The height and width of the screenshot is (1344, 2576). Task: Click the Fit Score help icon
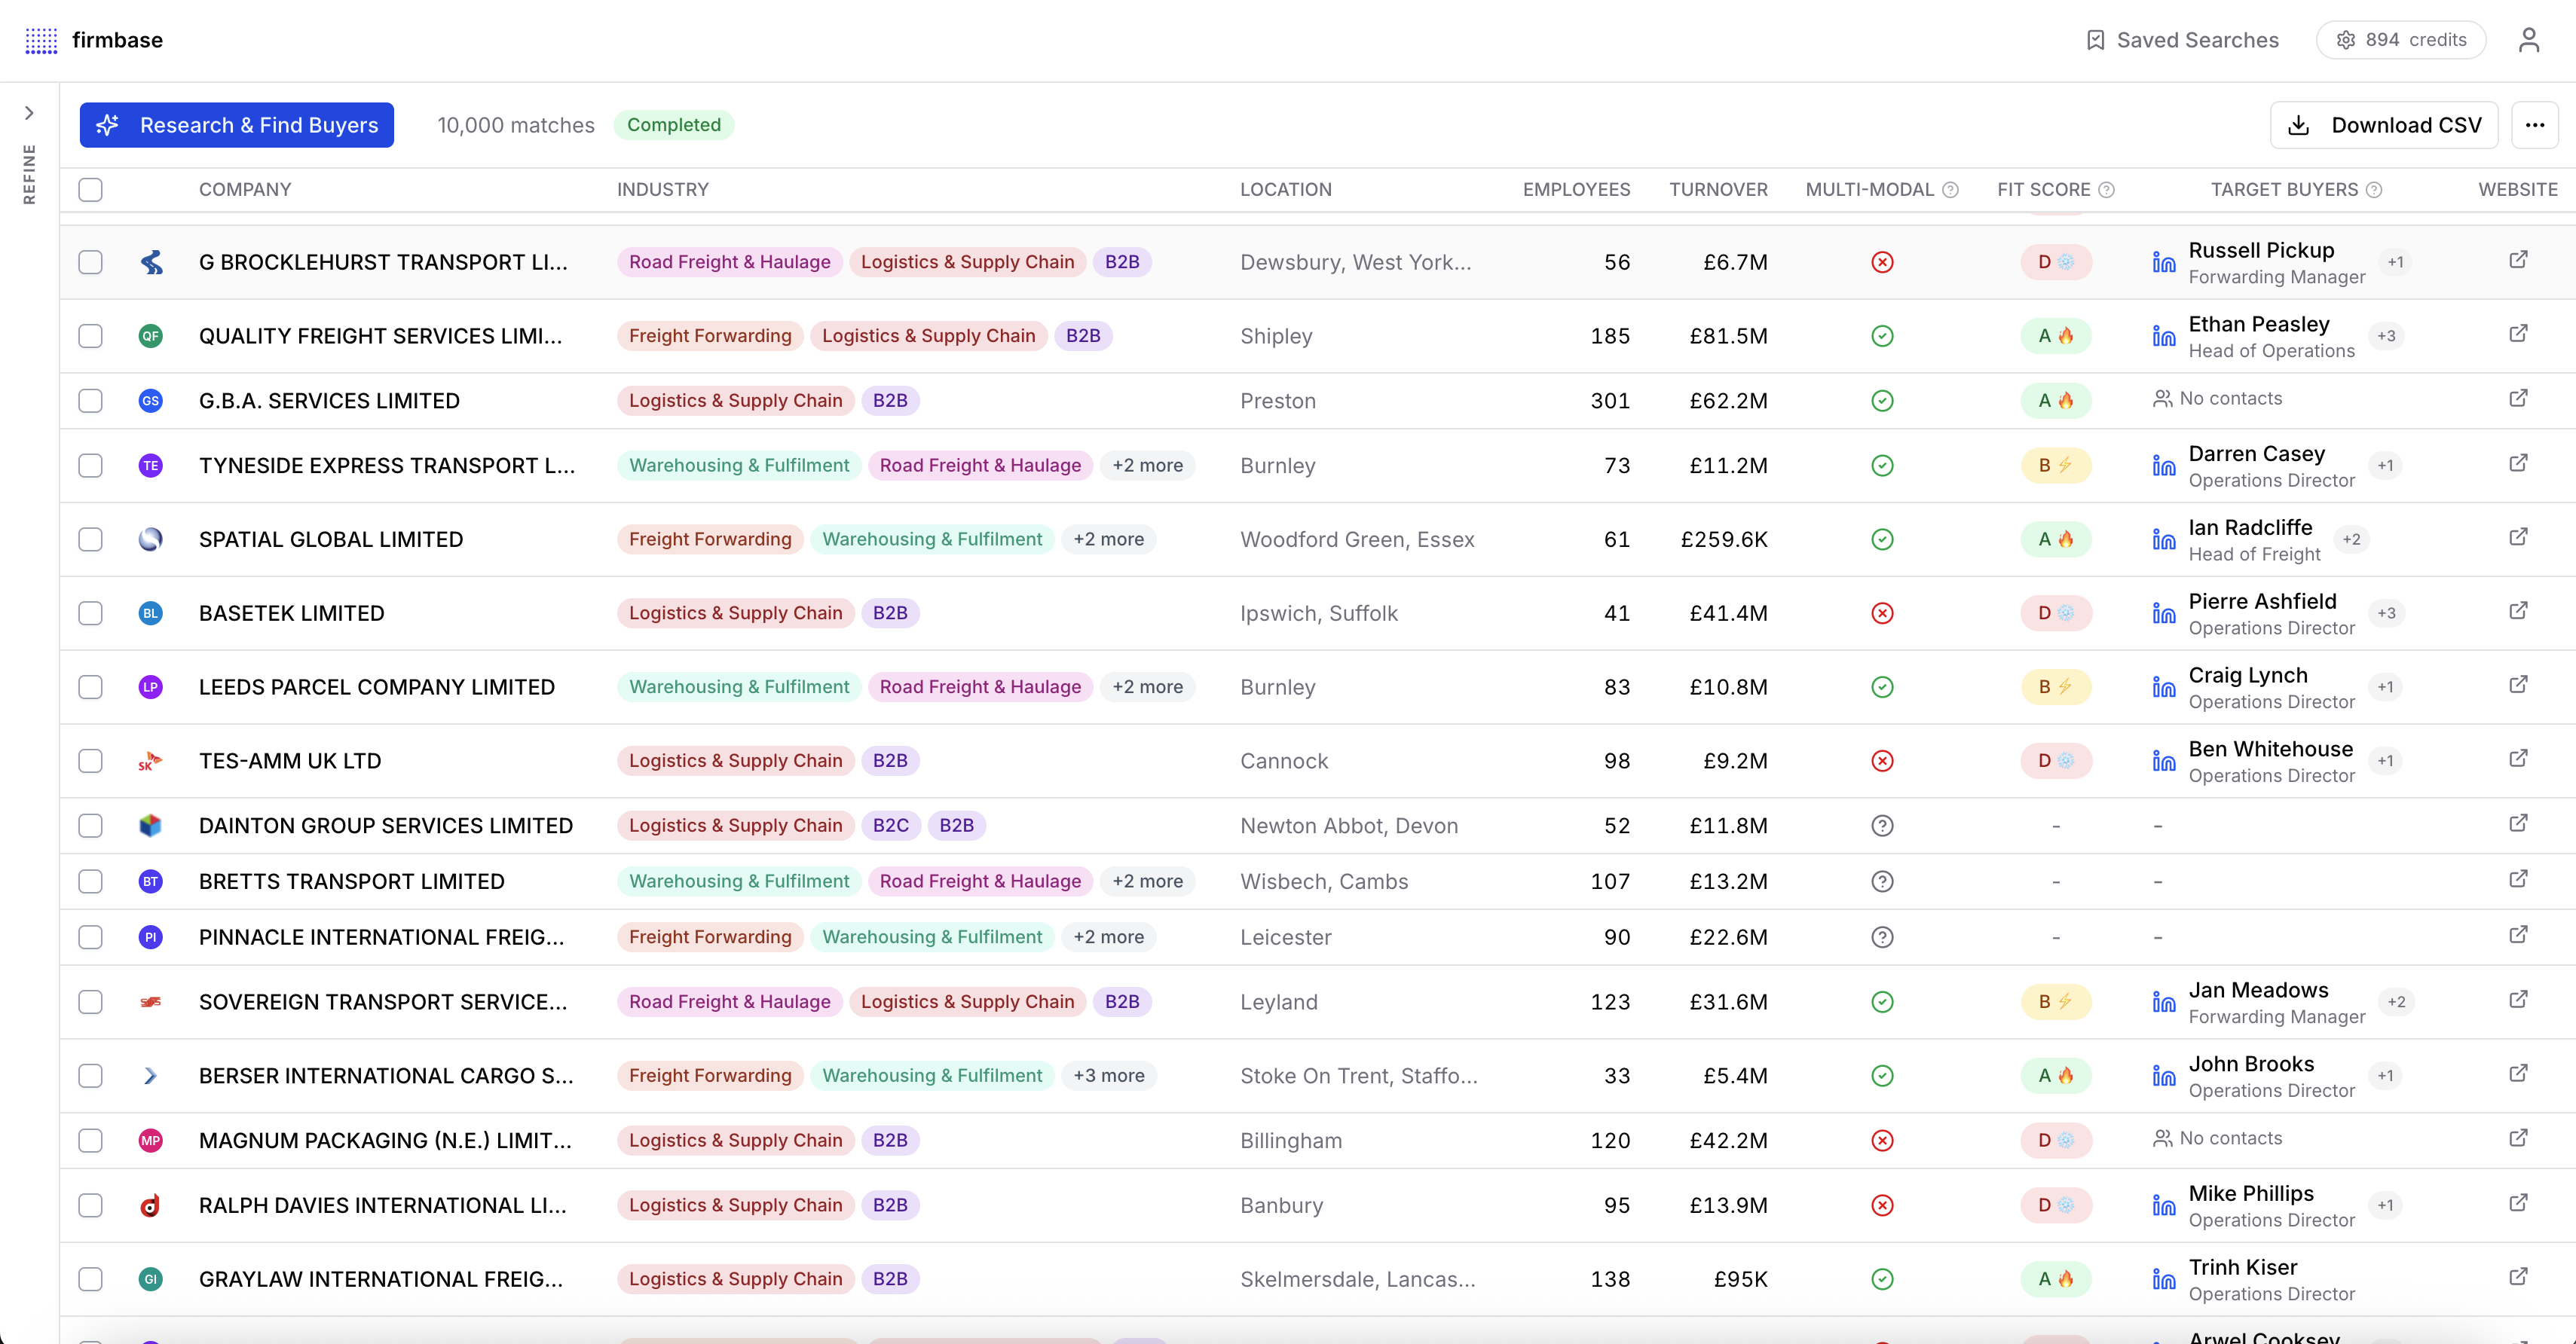[2106, 190]
